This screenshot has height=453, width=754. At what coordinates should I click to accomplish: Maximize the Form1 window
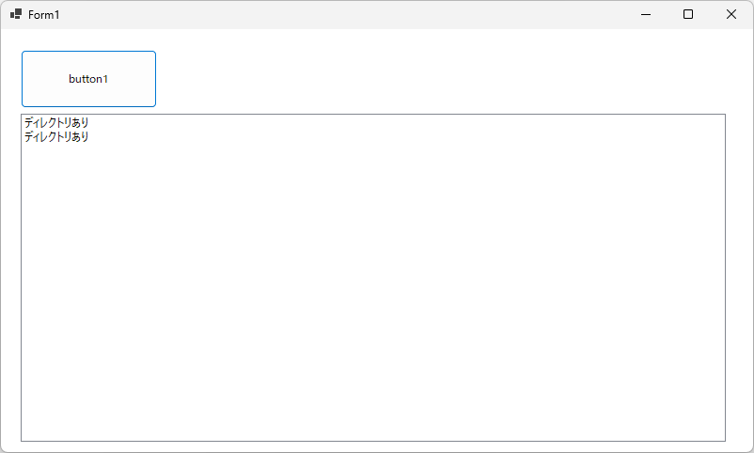coord(688,14)
